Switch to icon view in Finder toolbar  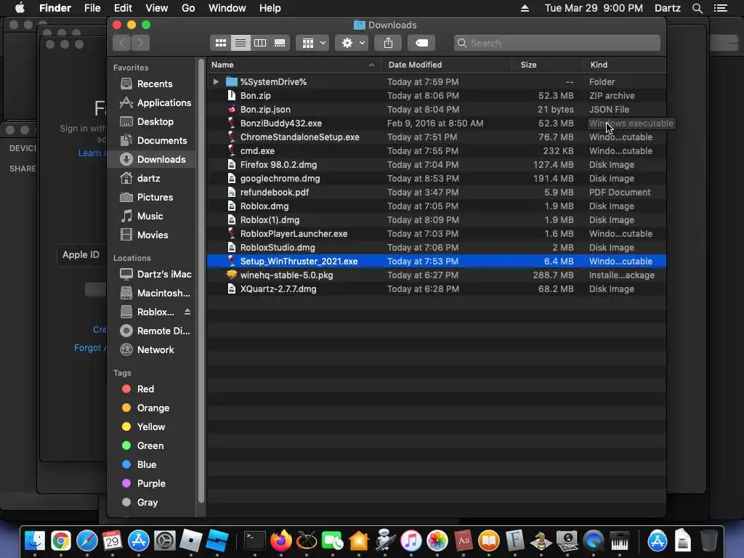click(221, 43)
